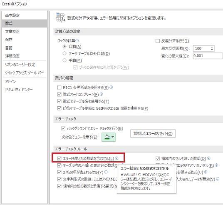Toggle 文字列形式の数値 checkbox
The width and height of the screenshot is (223, 205).
click(x=59, y=179)
